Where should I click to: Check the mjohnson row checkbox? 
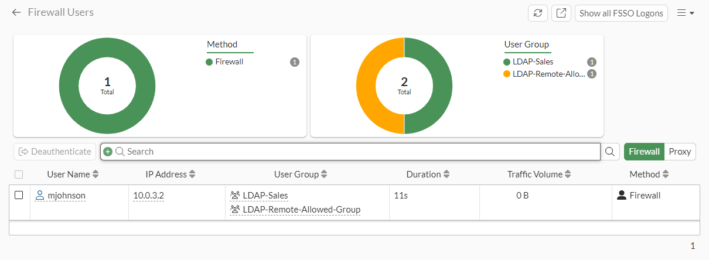click(x=19, y=196)
